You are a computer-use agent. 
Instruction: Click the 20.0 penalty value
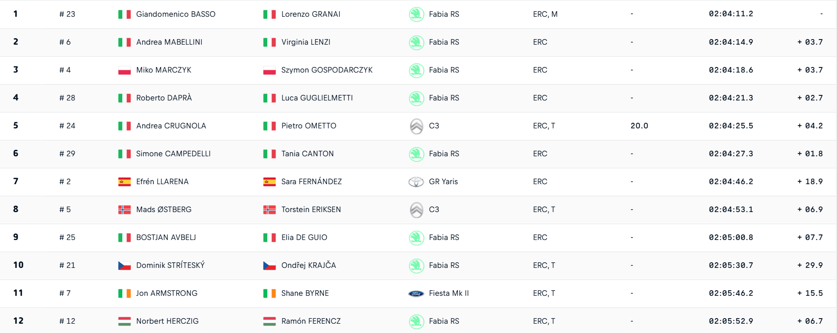click(639, 126)
